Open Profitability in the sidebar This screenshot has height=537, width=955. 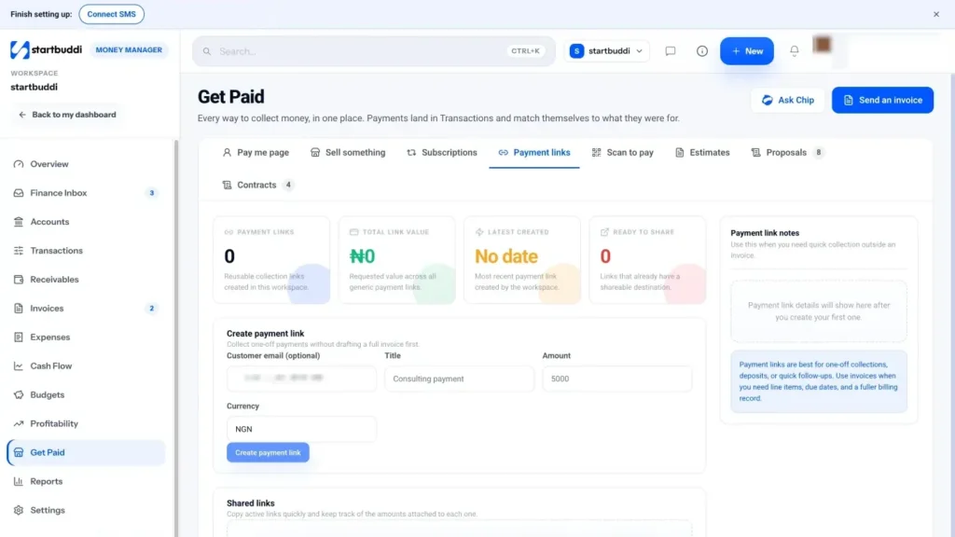pyautogui.click(x=86, y=424)
